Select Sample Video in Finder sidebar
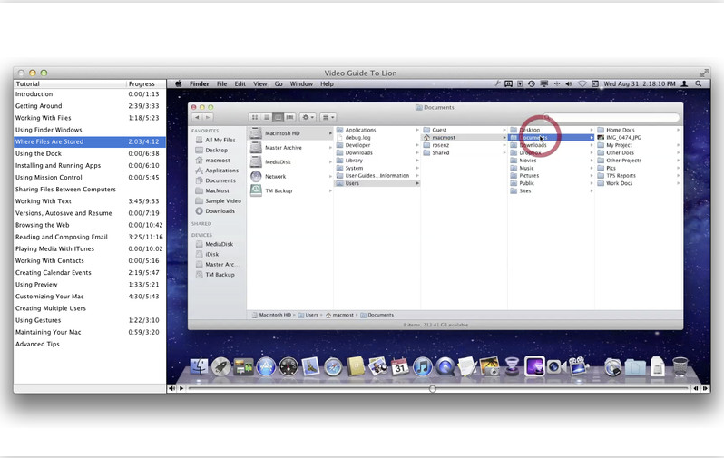 pyautogui.click(x=218, y=200)
